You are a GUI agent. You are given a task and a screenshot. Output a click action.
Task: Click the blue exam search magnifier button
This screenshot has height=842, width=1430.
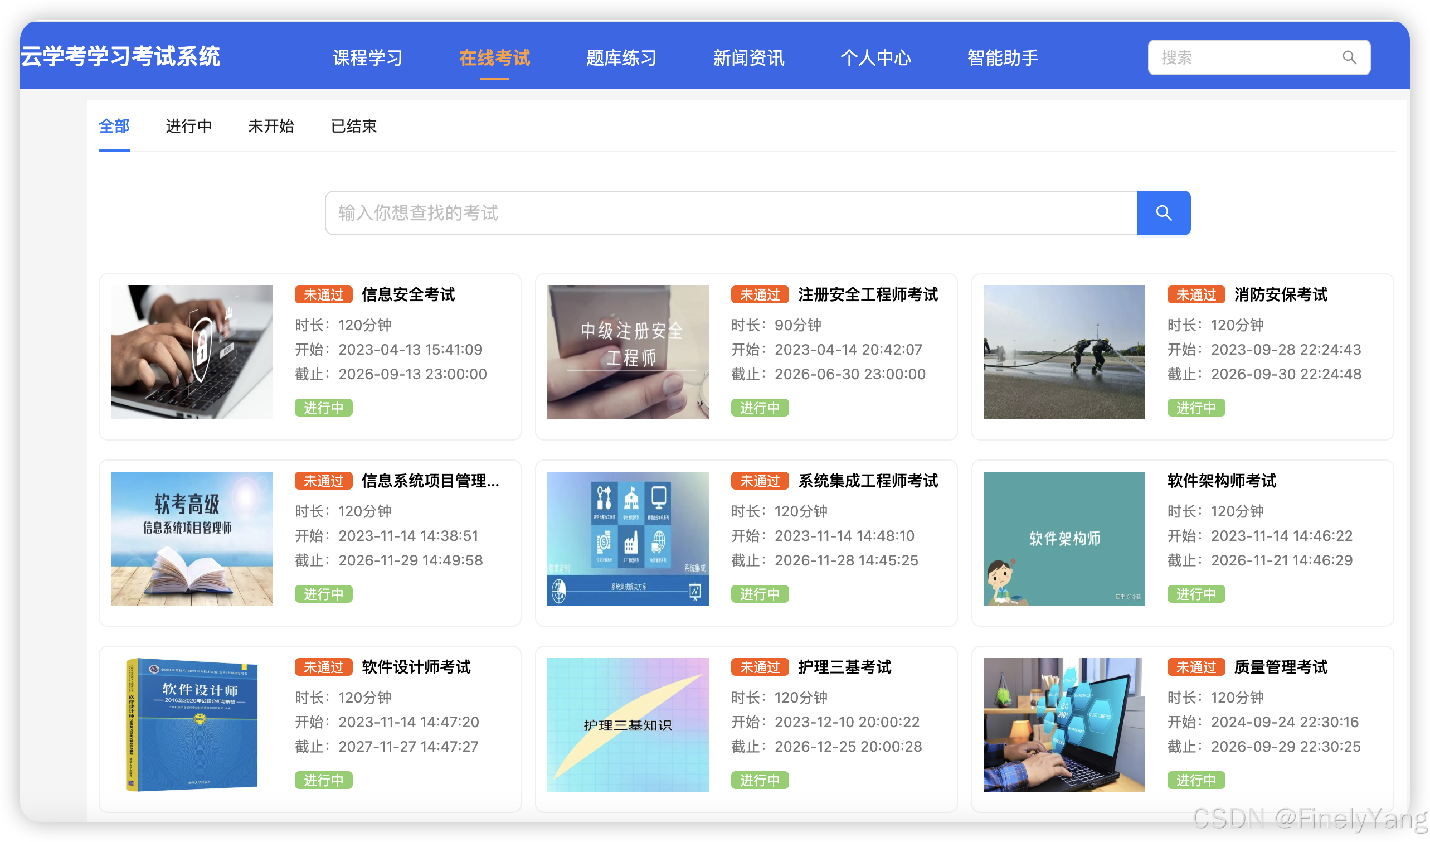[1163, 213]
